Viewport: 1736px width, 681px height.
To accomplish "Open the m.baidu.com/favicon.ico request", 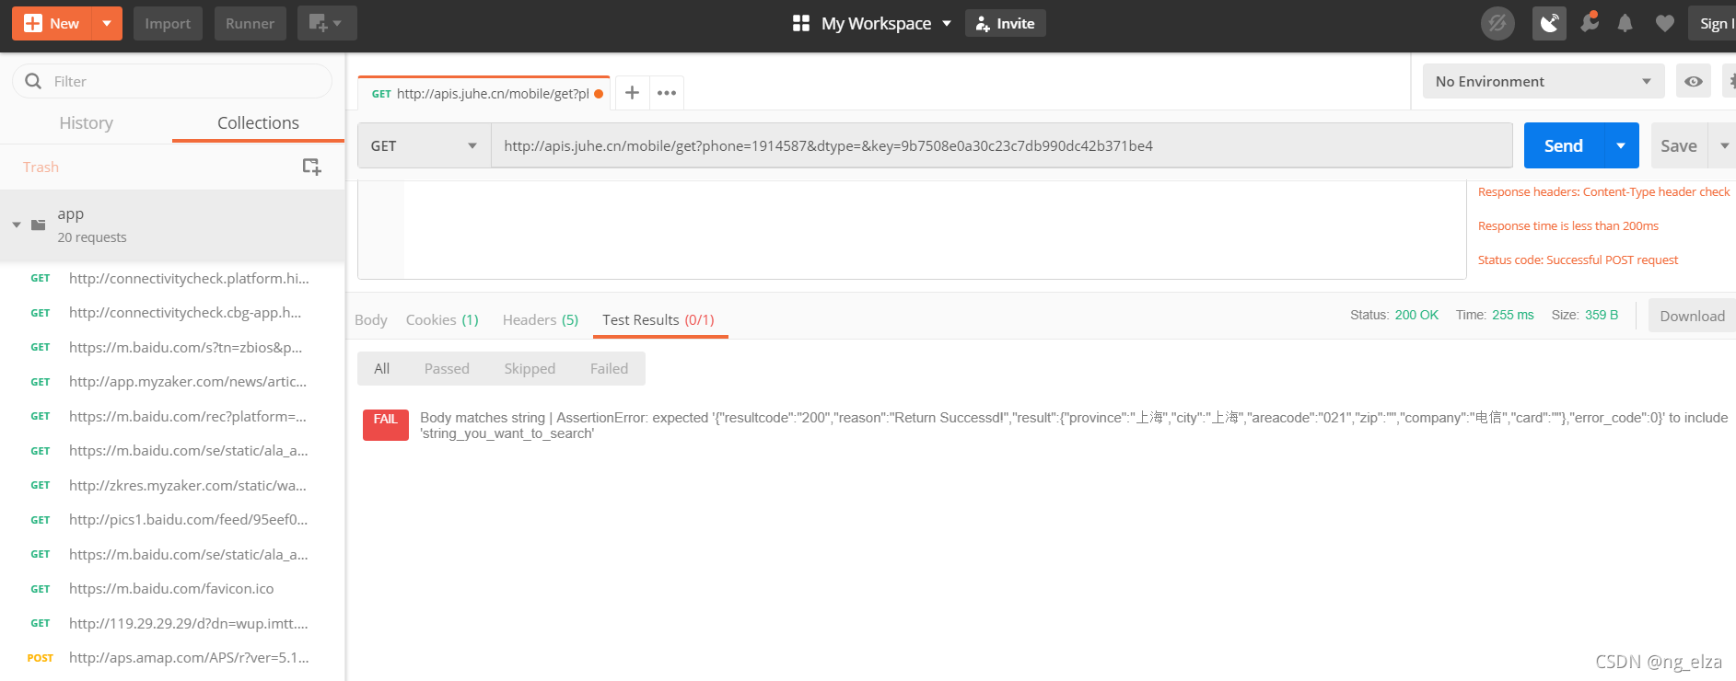I will pos(172,589).
